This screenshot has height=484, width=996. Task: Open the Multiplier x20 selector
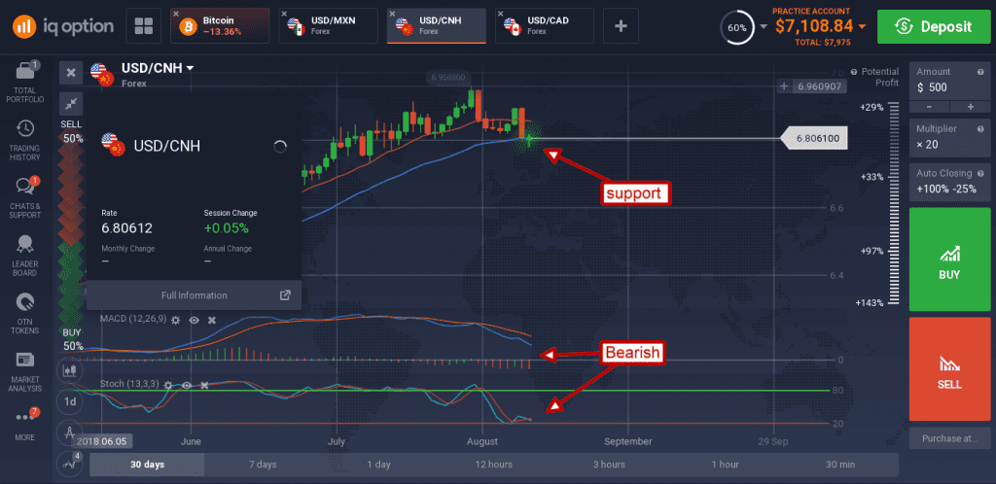(x=949, y=138)
